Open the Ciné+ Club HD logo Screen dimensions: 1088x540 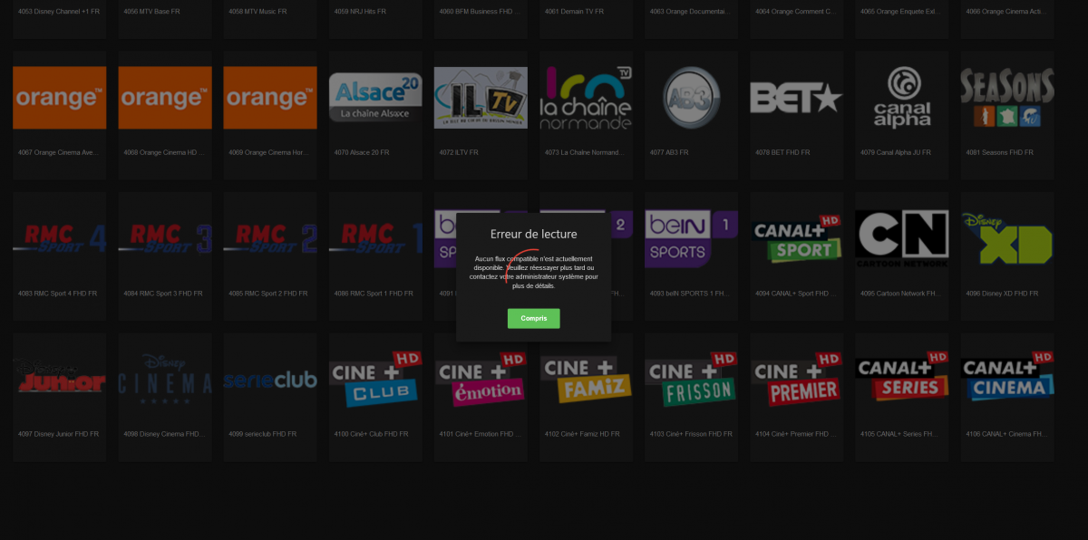pos(375,380)
